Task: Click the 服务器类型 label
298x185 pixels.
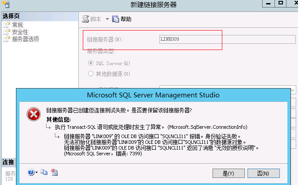Action: [x=101, y=51]
